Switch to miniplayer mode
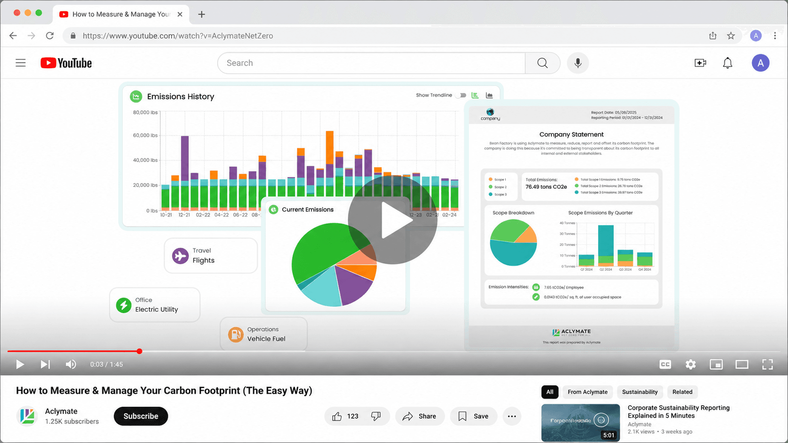The height and width of the screenshot is (443, 788). click(x=716, y=364)
